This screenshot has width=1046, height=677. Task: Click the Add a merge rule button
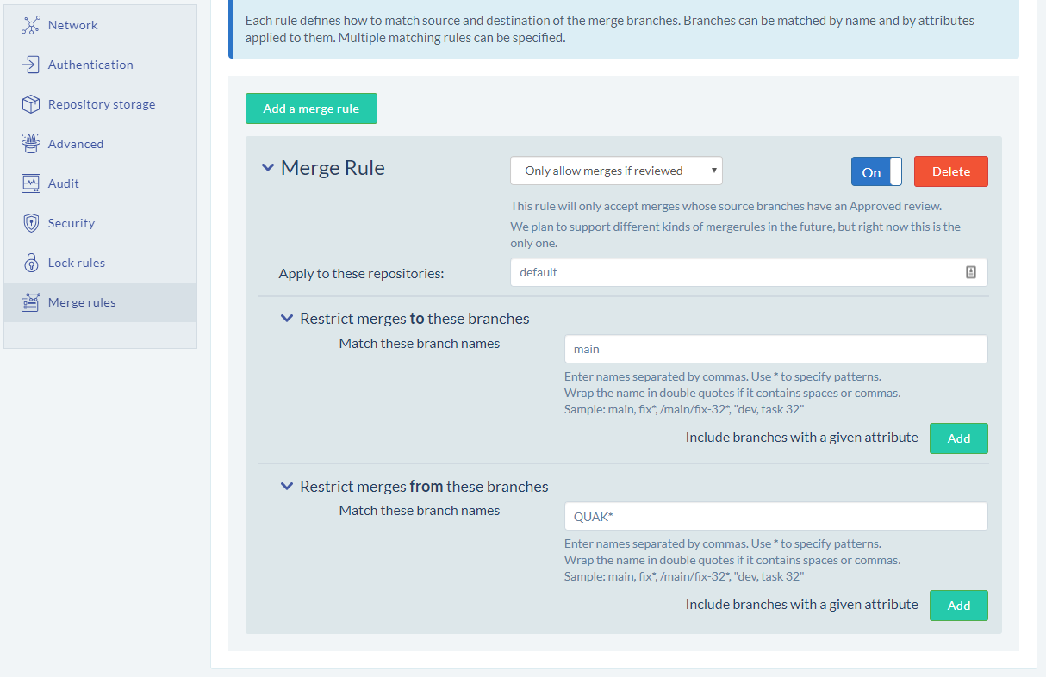tap(311, 108)
